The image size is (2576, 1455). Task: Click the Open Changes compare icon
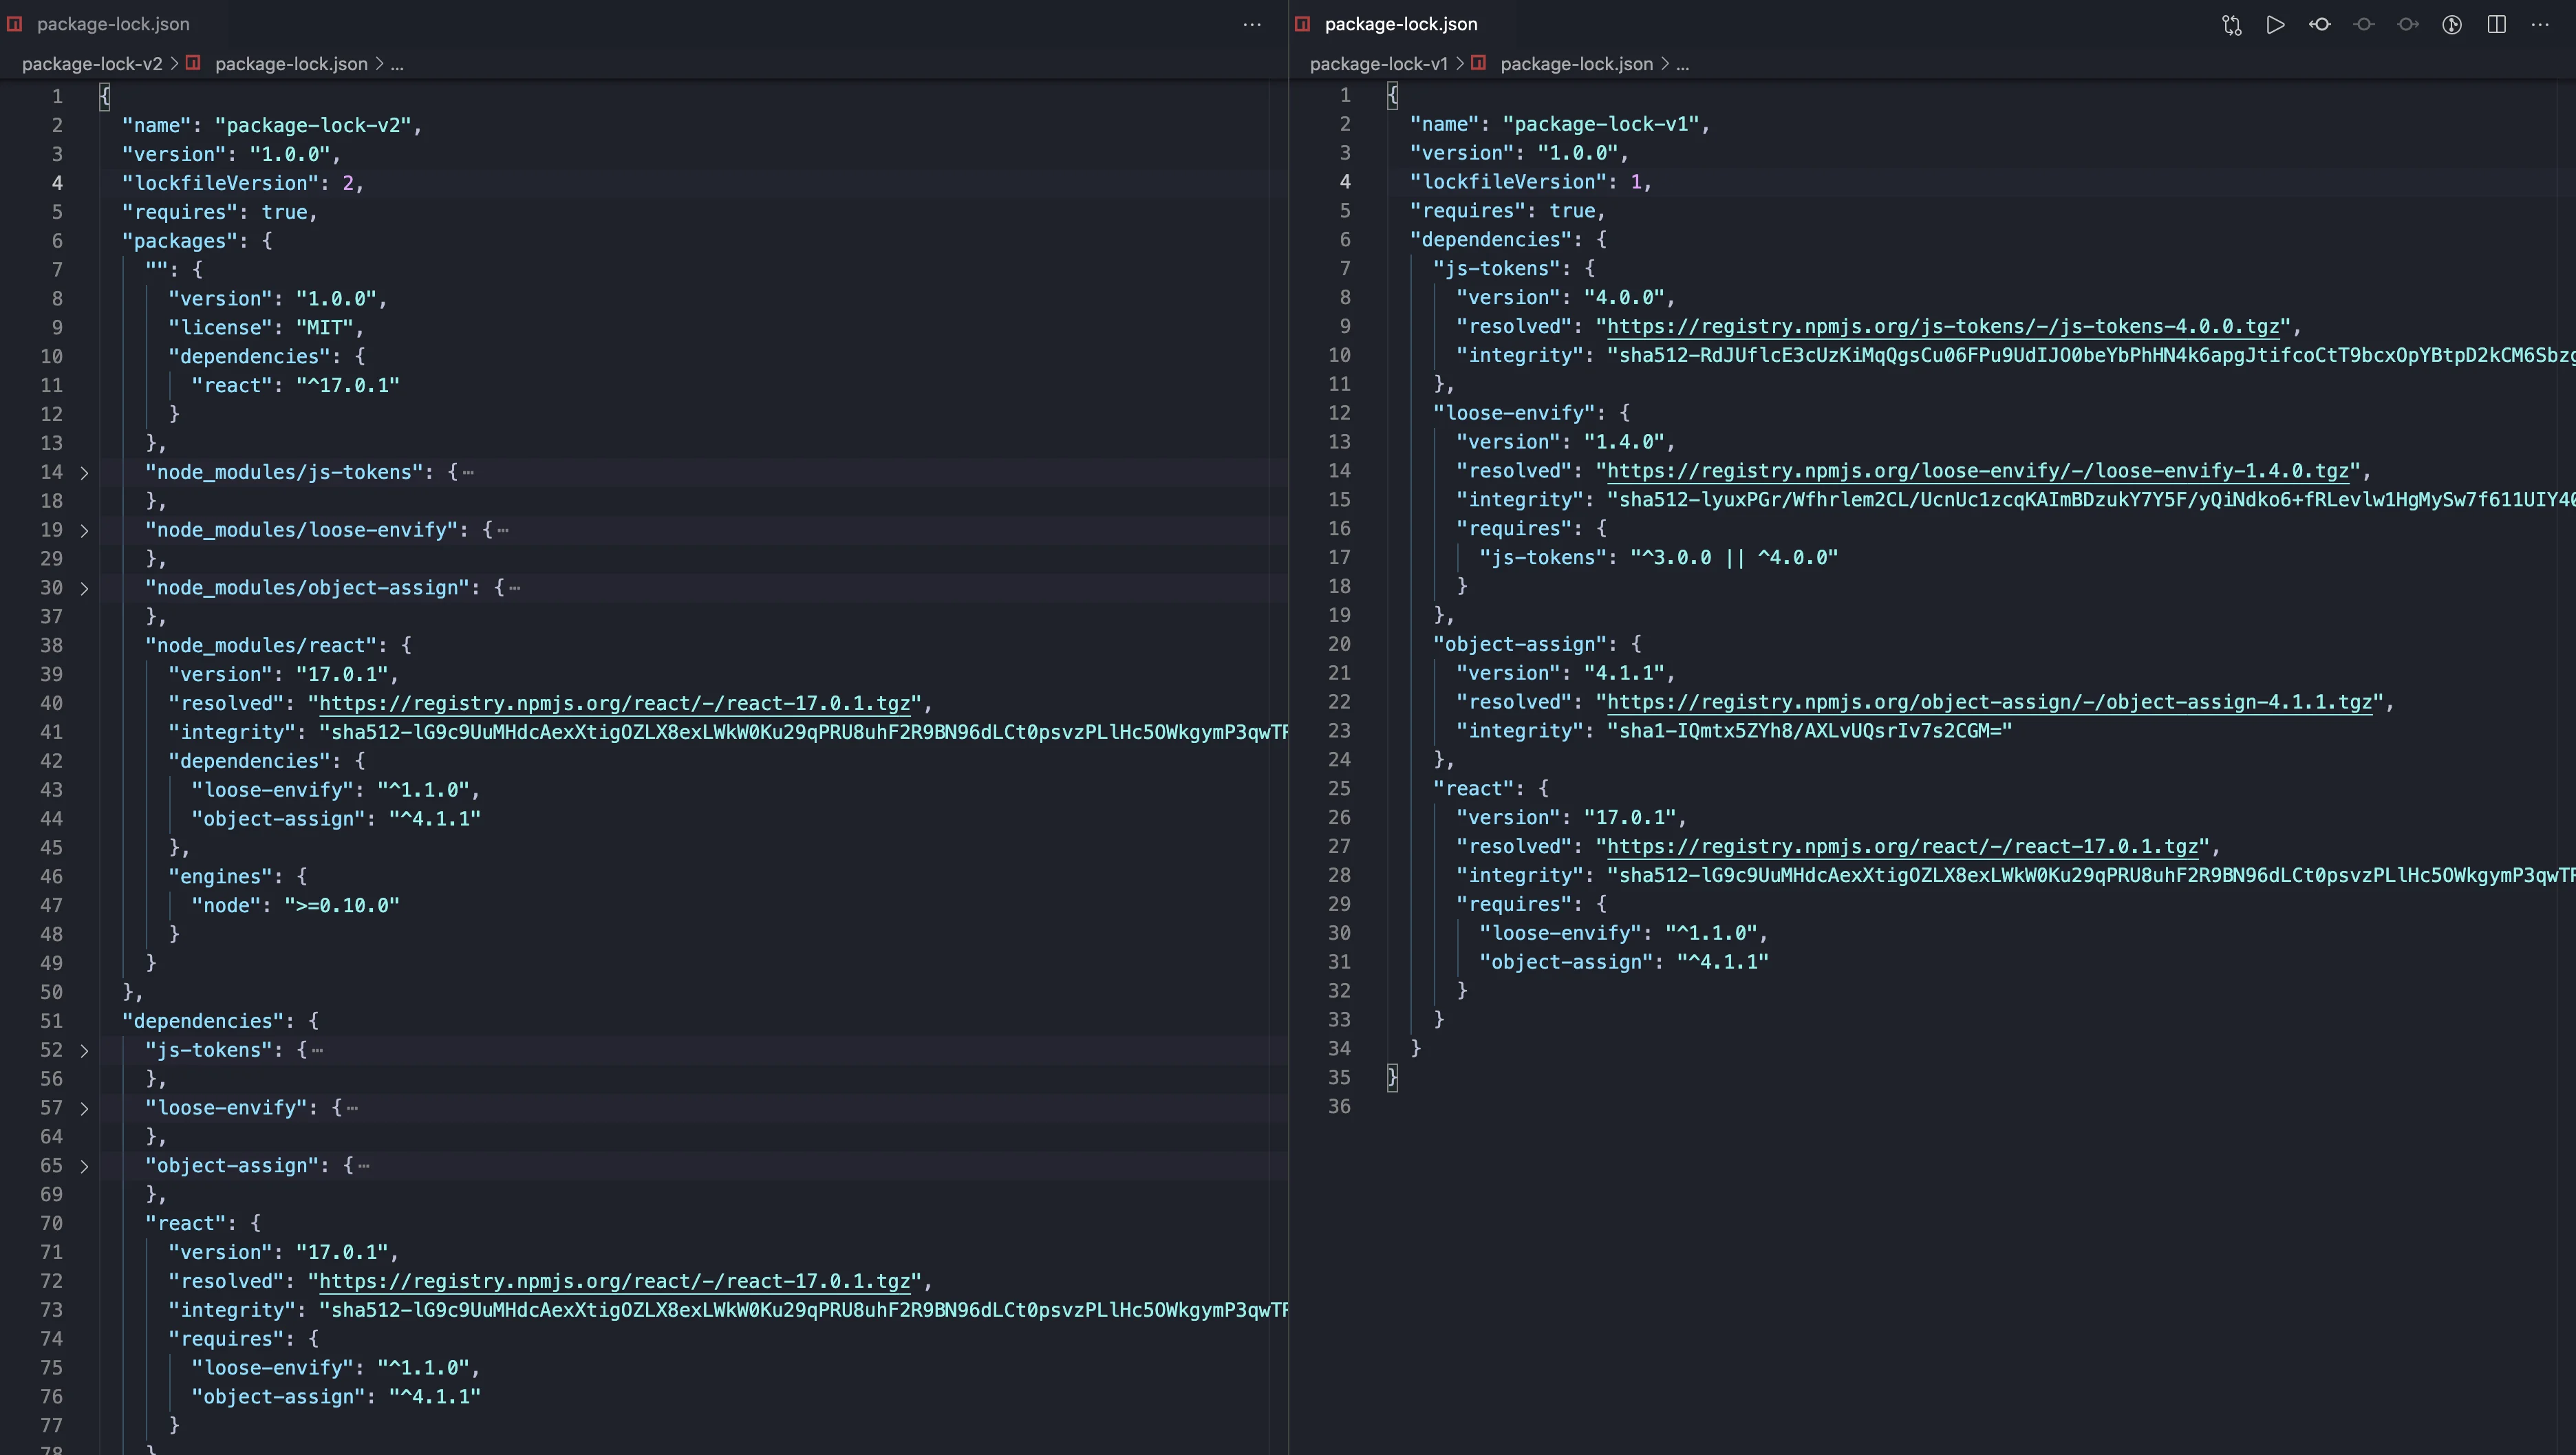(x=2231, y=25)
